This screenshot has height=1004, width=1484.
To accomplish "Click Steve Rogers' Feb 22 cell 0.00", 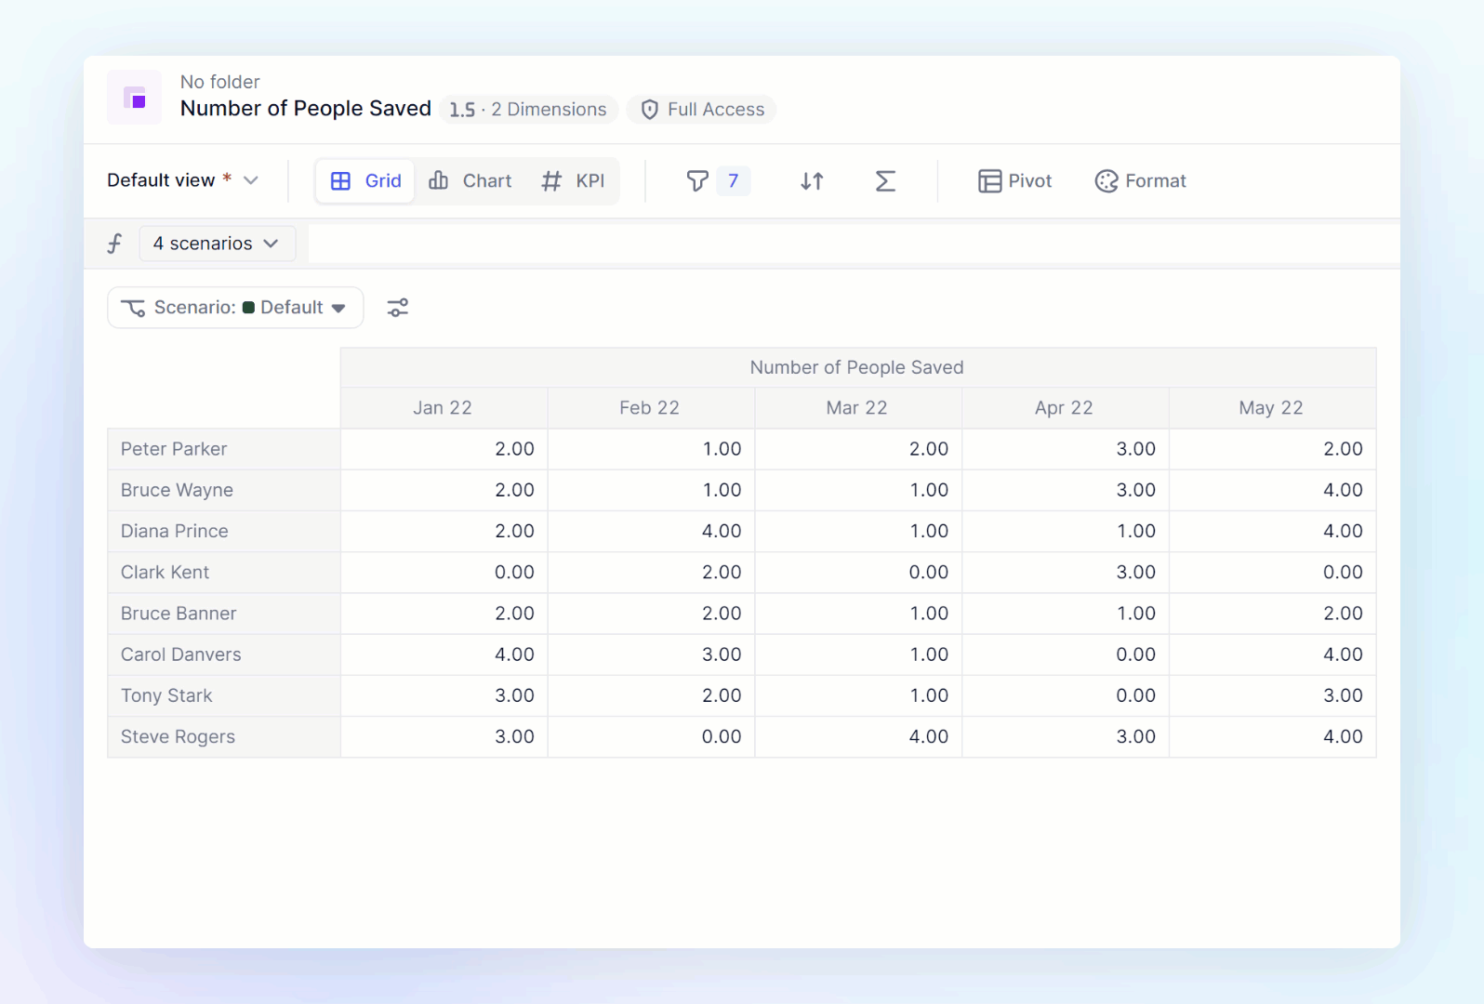I will pyautogui.click(x=652, y=736).
